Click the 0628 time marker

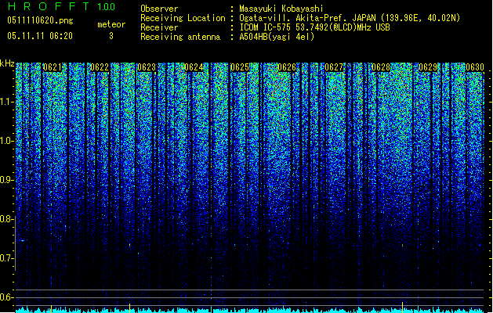click(381, 67)
